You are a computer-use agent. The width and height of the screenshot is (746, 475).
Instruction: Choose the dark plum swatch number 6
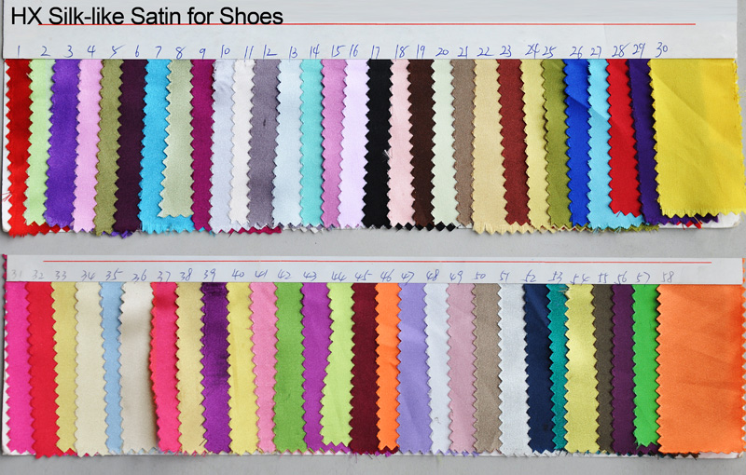(x=131, y=145)
